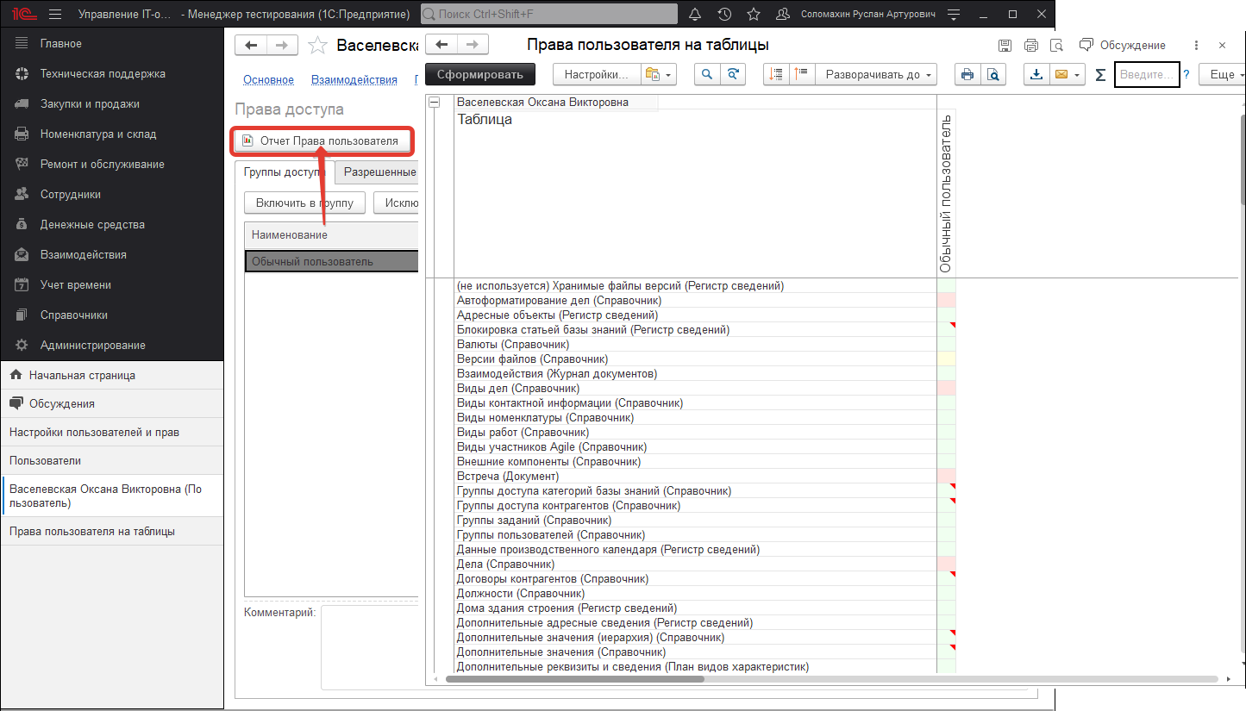Collapse the Васелевская Оксана Викторовна group
The image size is (1246, 711).
coord(435,103)
